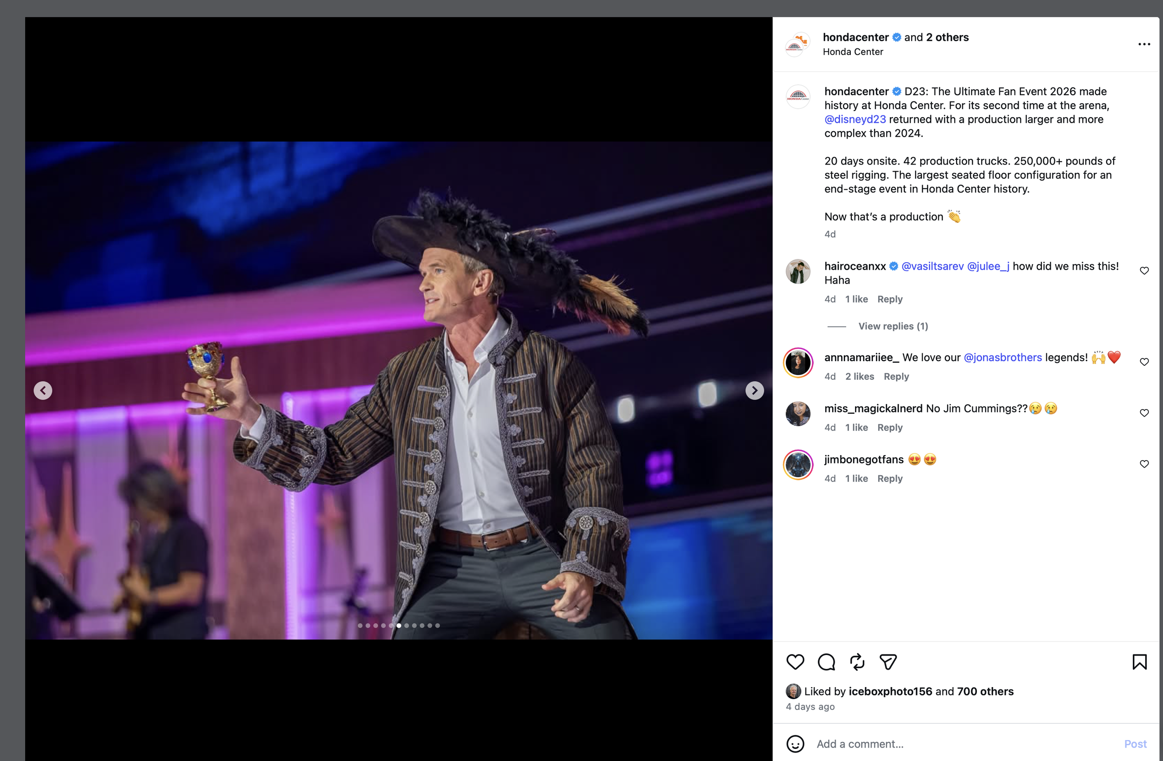This screenshot has width=1163, height=761.
Task: Save post with bookmark icon
Action: 1140,662
